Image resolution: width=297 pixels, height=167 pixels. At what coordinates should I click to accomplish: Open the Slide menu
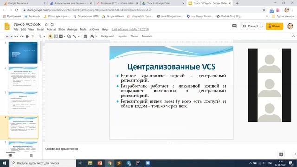tap(61, 29)
